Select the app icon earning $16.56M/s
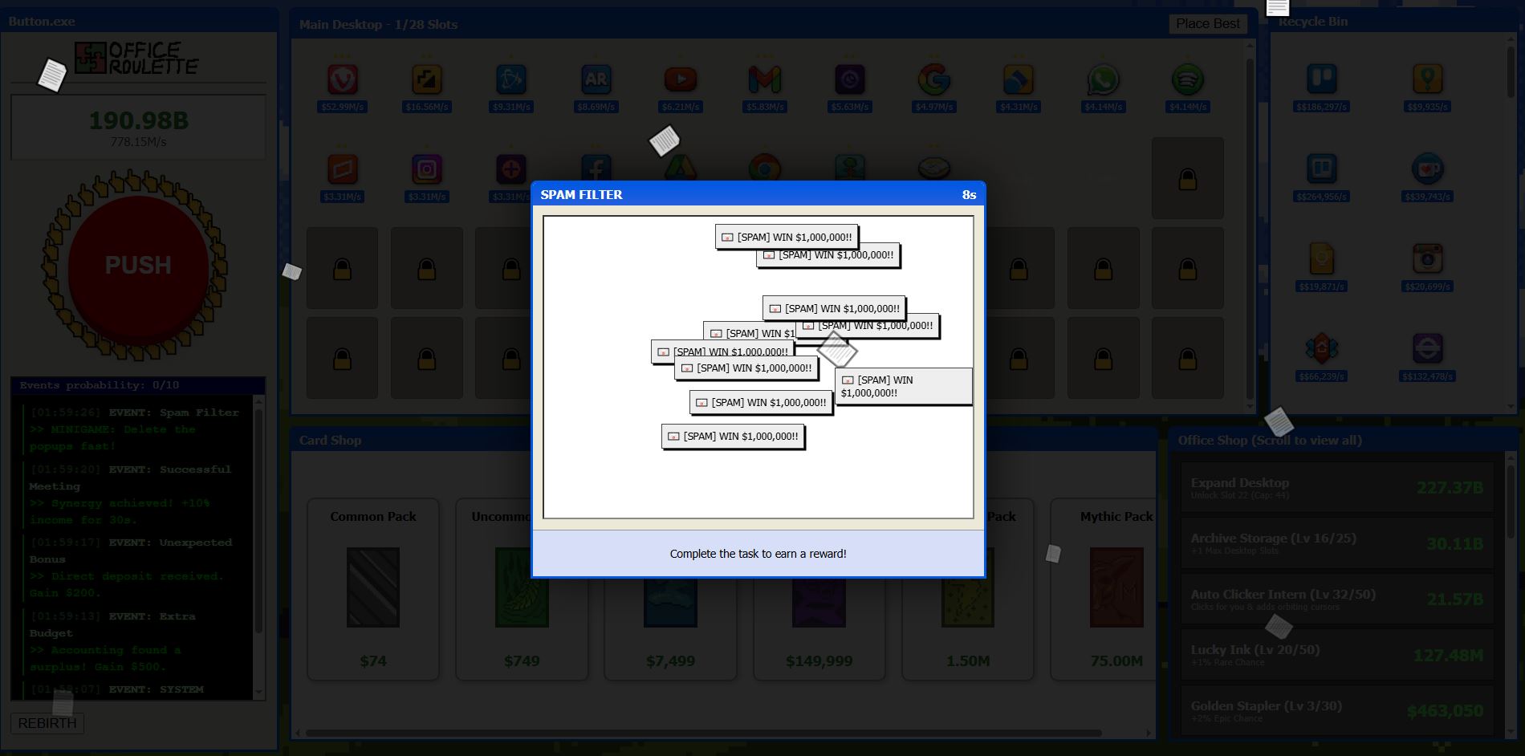 (427, 79)
